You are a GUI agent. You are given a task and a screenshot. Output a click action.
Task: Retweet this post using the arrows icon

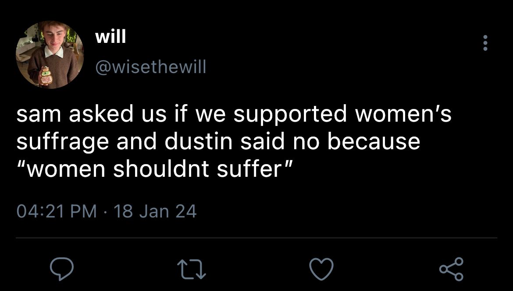pyautogui.click(x=192, y=269)
